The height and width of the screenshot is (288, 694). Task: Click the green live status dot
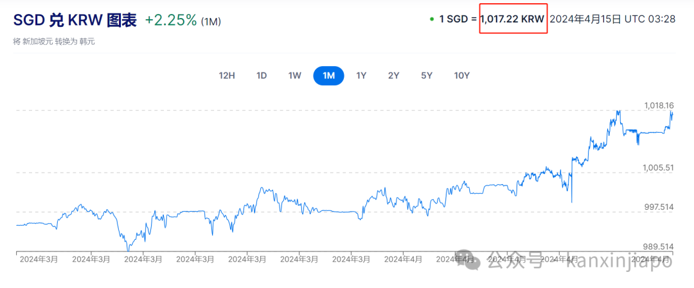tap(432, 19)
